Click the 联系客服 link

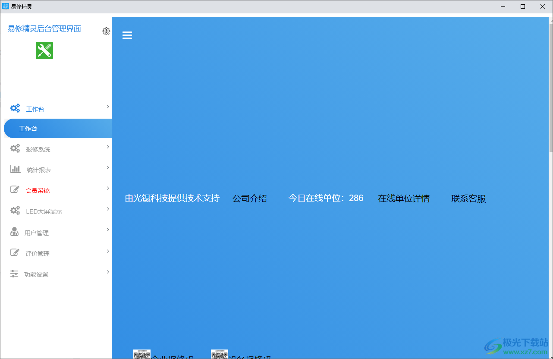pos(468,198)
